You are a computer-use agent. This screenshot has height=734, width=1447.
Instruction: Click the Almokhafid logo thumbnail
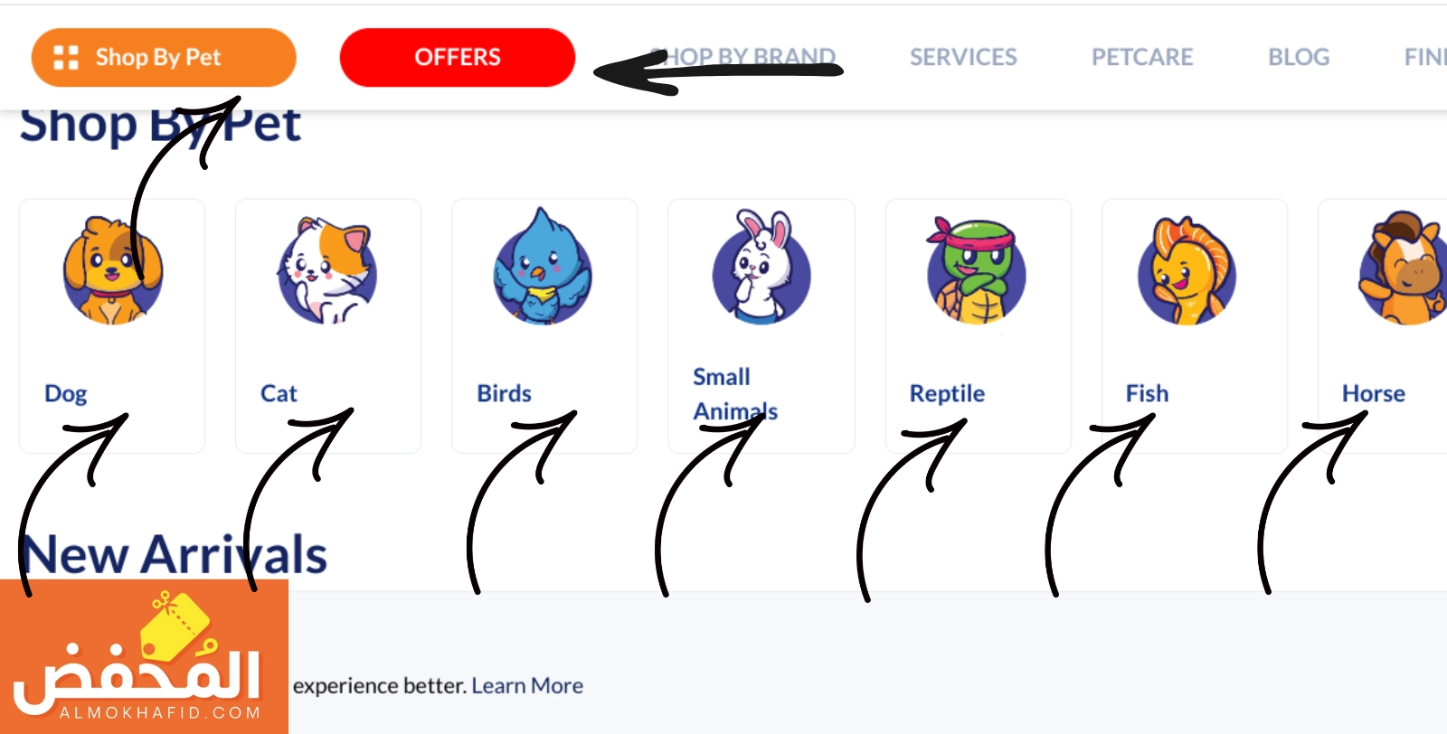(144, 656)
